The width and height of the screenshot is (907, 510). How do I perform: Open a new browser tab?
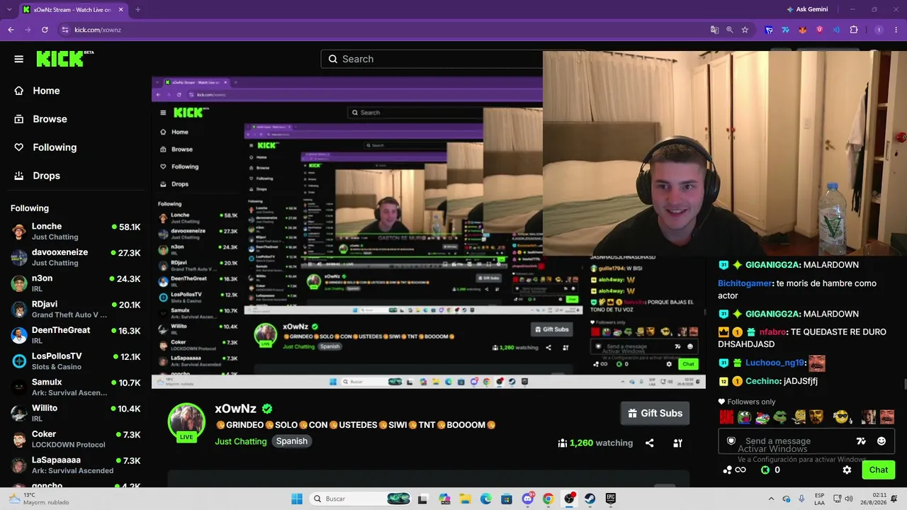click(137, 10)
